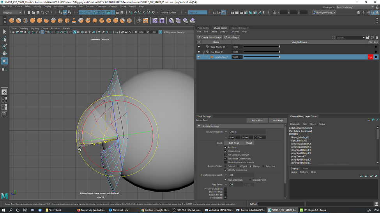Open the RodrigoRodrig account dropdown
This screenshot has width=380, height=213.
324,12
